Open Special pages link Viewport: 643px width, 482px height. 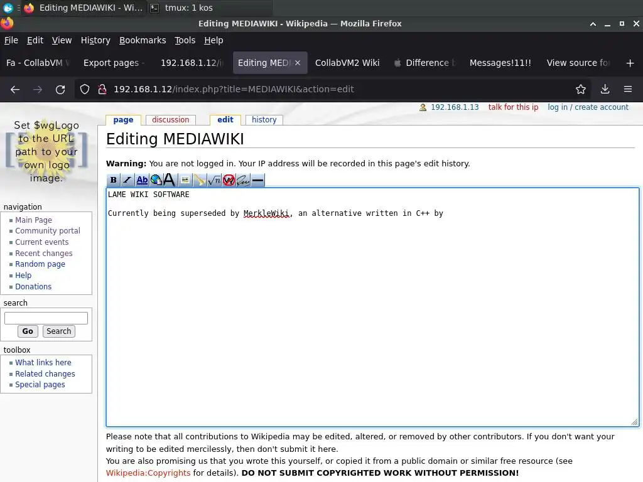(40, 385)
